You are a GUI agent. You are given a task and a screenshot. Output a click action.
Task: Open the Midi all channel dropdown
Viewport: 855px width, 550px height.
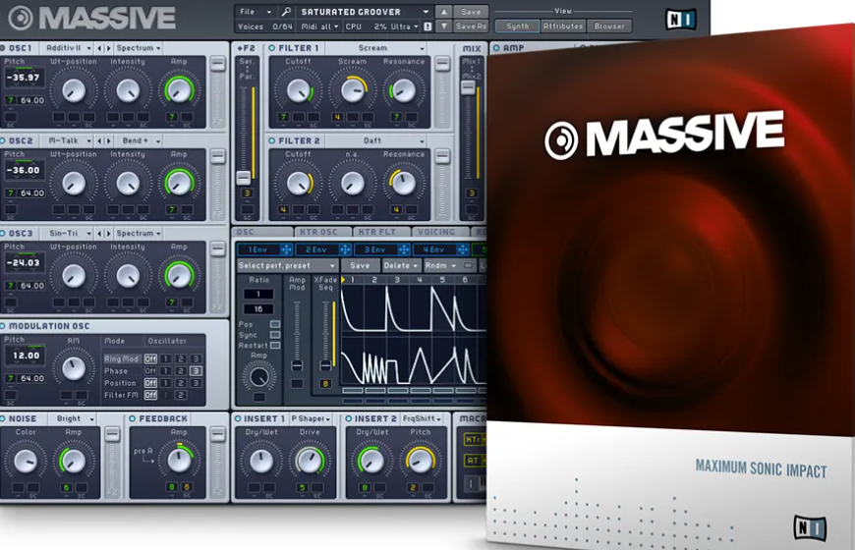coord(319,27)
